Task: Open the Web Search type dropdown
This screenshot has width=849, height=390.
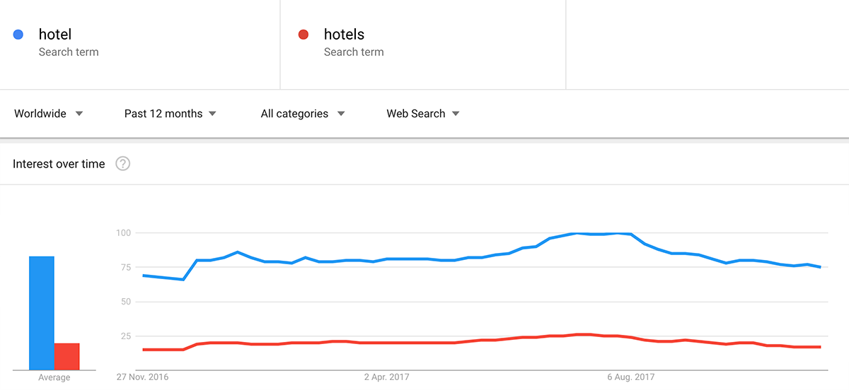Action: (423, 114)
